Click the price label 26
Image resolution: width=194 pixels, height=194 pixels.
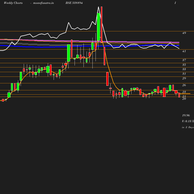click(x=184, y=85)
